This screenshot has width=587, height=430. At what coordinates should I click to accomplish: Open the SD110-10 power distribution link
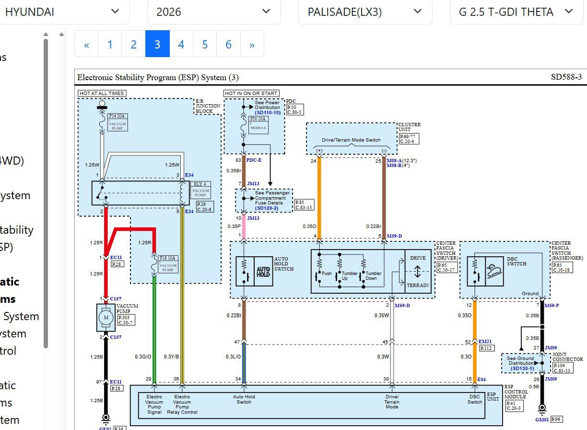(268, 112)
